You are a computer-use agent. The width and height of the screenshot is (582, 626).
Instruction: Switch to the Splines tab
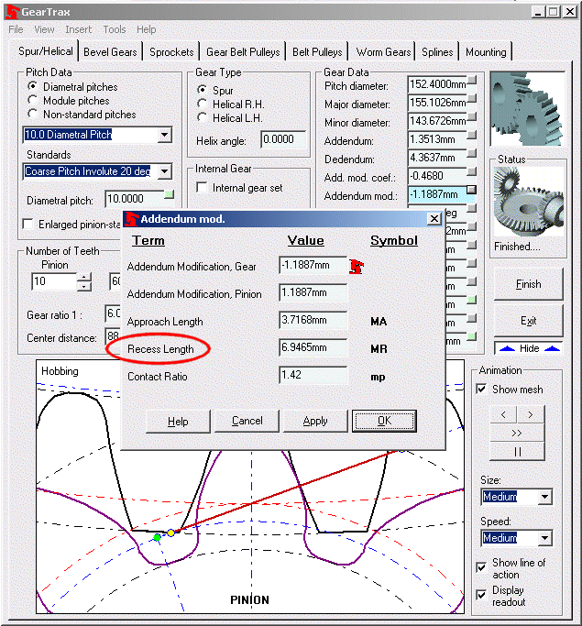click(x=437, y=52)
